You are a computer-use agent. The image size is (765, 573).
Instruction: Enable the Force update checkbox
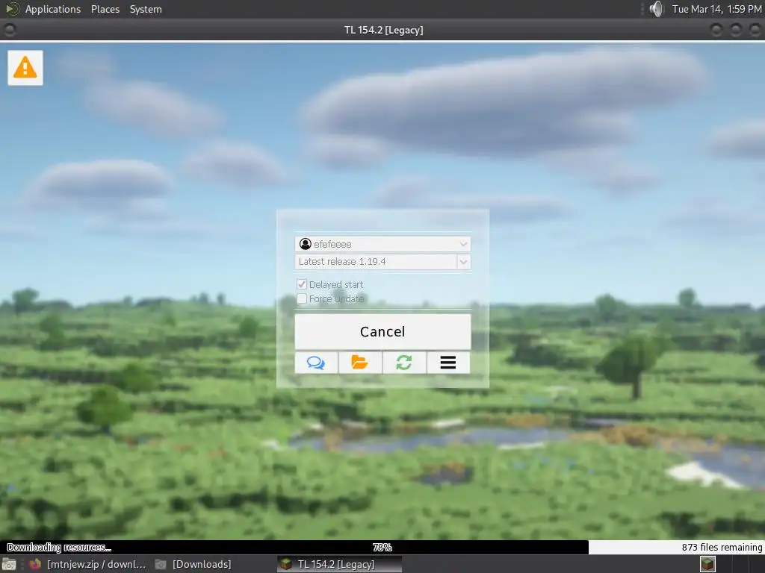tap(302, 298)
